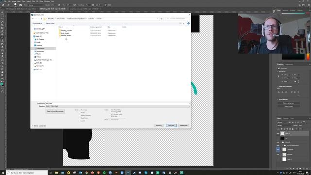Toggle the highlighted blue visibility eye
Viewport: 311px width, 175px height.
[278, 149]
